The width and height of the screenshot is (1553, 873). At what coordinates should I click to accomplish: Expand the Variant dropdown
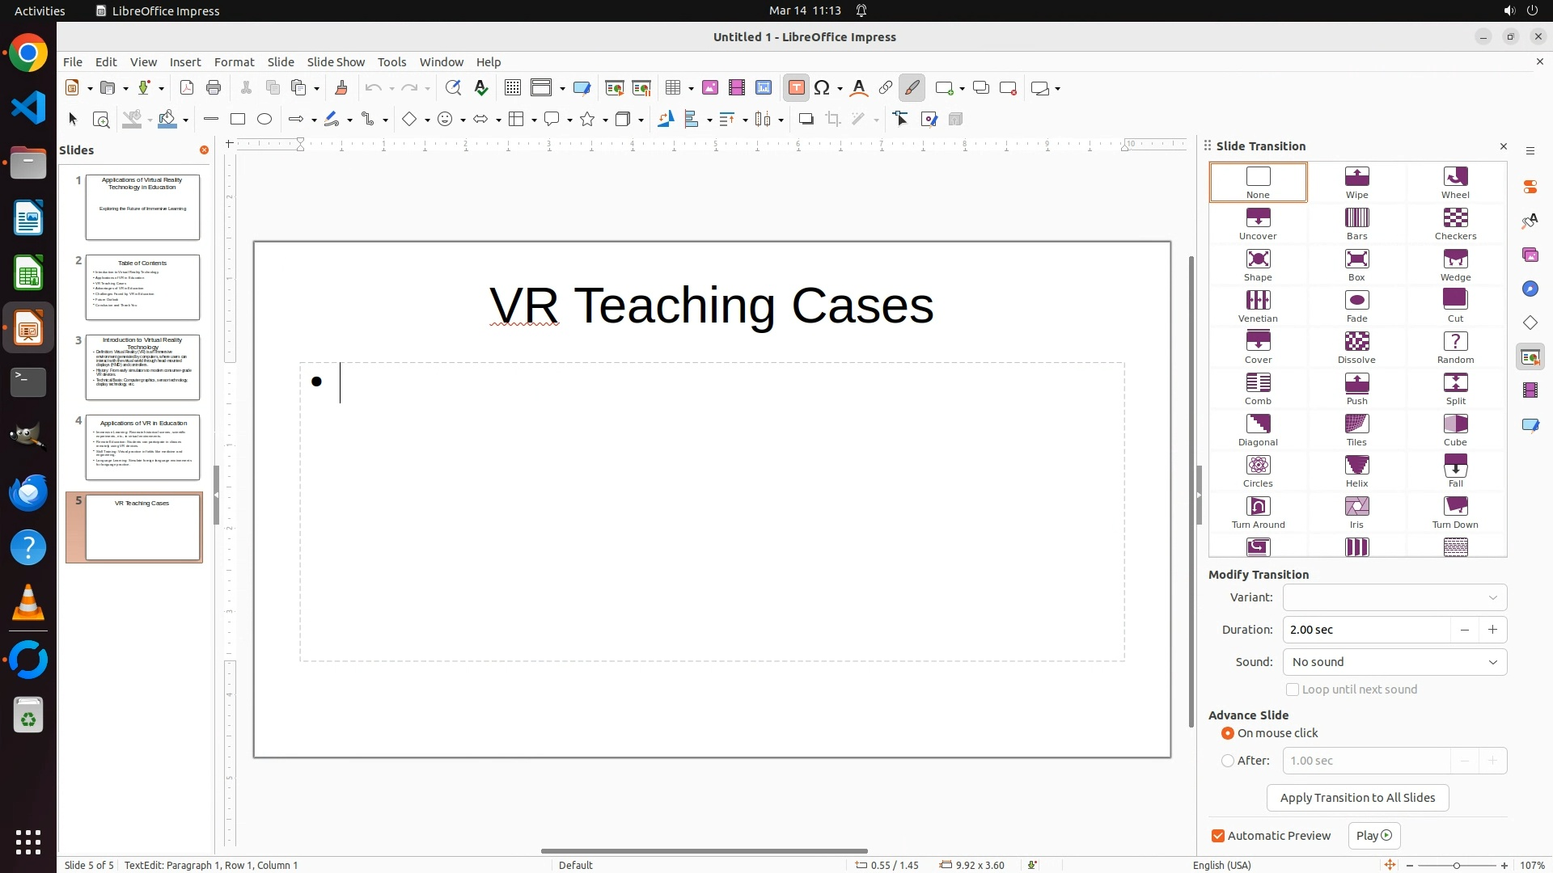pos(1394,597)
